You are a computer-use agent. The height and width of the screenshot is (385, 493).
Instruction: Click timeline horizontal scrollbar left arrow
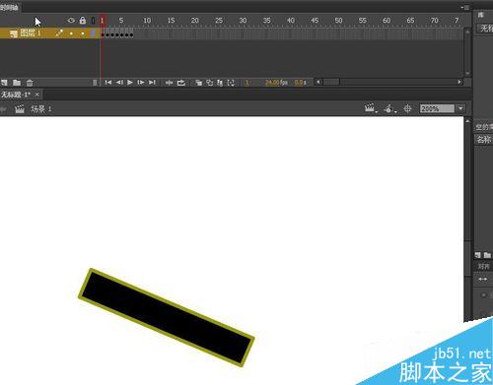[x=318, y=82]
